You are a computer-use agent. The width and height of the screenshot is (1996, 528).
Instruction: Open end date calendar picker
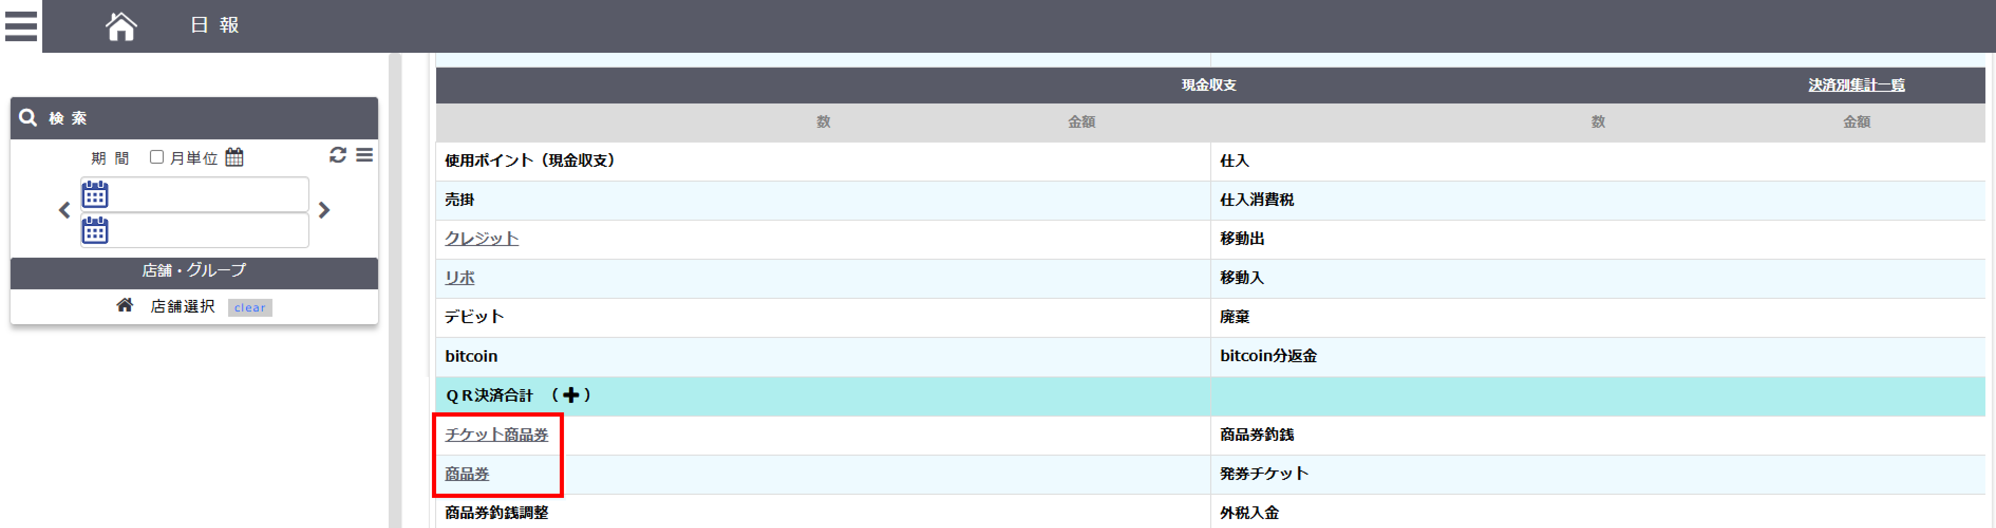pos(95,230)
